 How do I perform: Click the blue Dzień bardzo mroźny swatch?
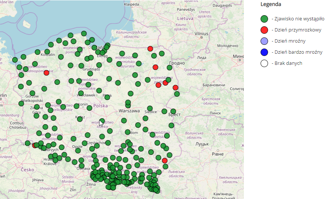[264, 52]
